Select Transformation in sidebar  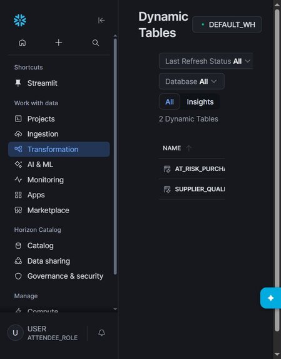59,149
